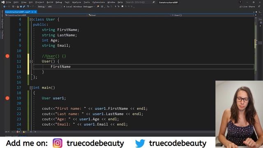Click the split editor icon at top right
Image resolution: width=263 pixels, height=148 pixels.
(x=256, y=15)
